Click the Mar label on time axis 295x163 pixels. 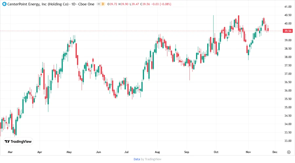click(10, 152)
